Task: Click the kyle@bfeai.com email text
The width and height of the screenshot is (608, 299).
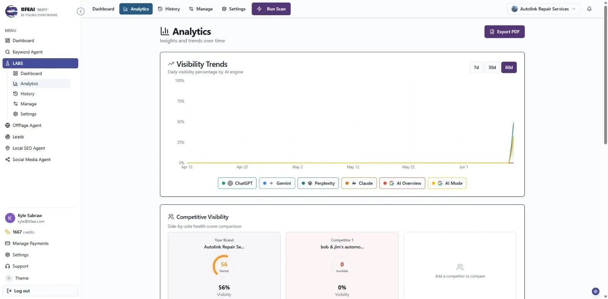Action: [31, 221]
